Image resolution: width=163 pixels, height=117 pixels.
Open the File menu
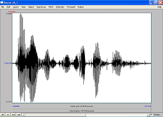tap(3, 7)
